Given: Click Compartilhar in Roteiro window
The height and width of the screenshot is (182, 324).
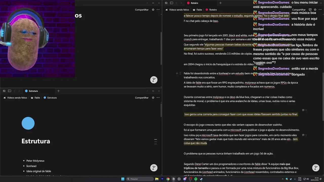Looking at the screenshot, I should point(299,10).
